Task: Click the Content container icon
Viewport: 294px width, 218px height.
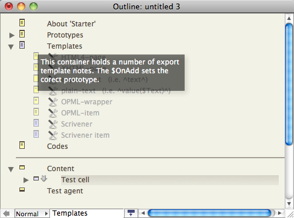Action: (22, 168)
